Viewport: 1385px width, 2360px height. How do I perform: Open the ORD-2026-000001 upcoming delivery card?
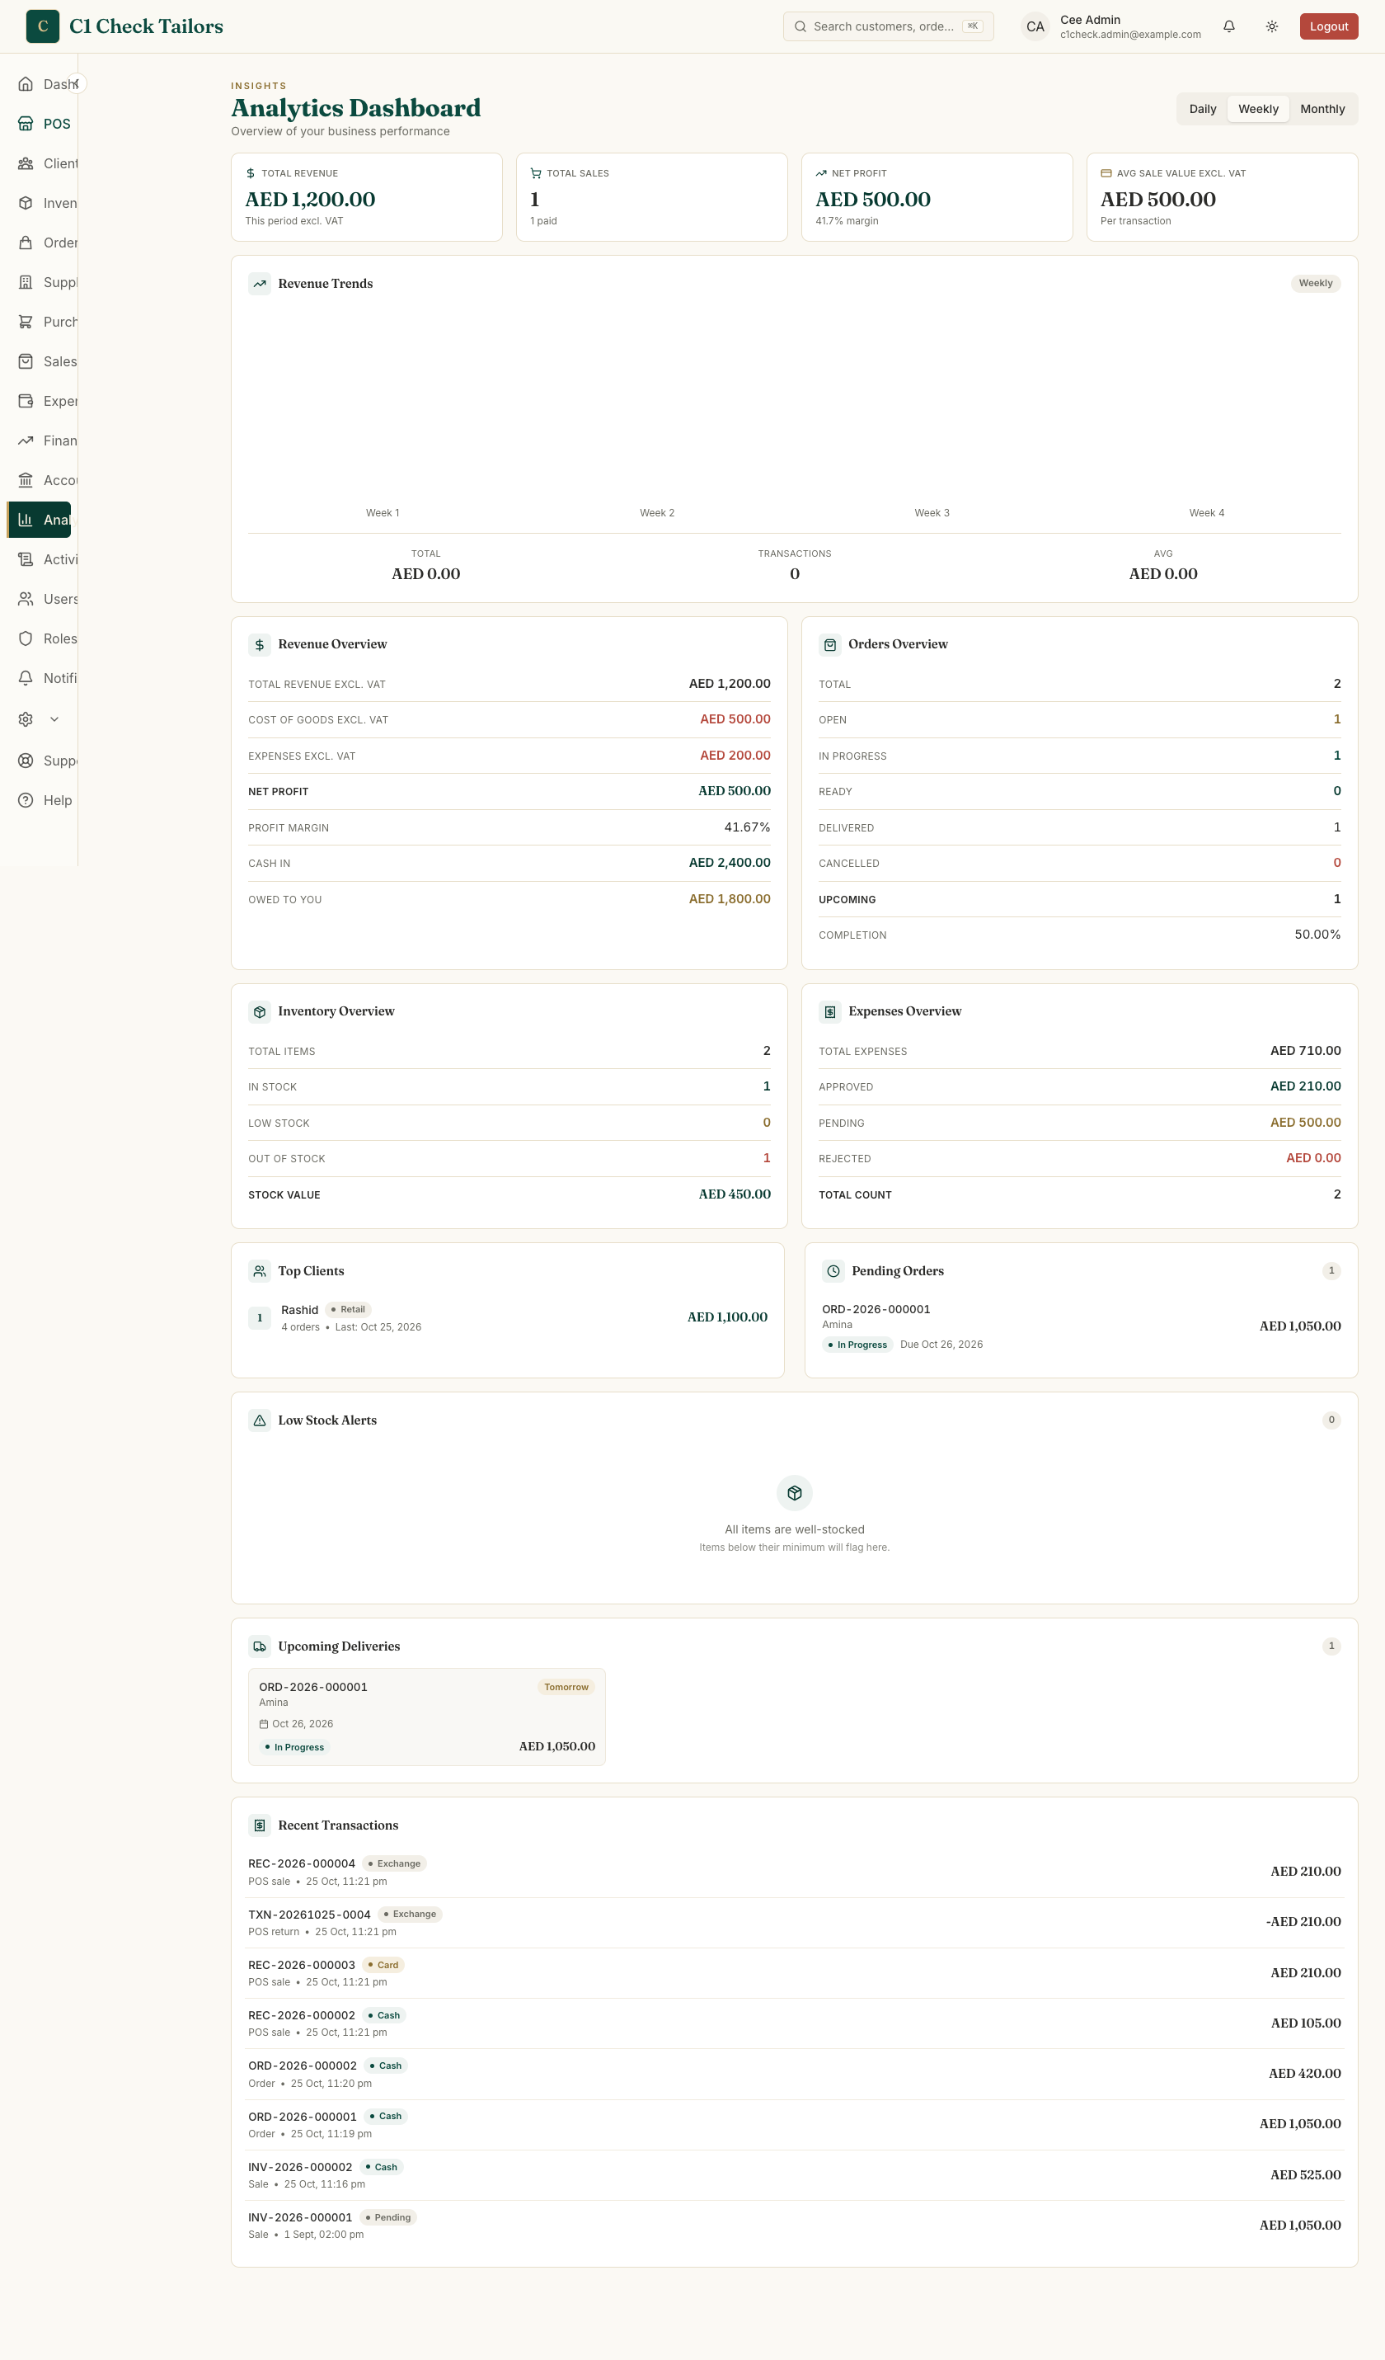tap(427, 1717)
